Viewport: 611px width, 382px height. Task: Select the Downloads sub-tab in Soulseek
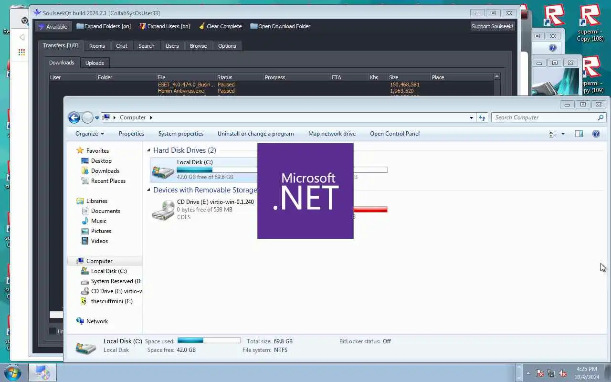(62, 63)
